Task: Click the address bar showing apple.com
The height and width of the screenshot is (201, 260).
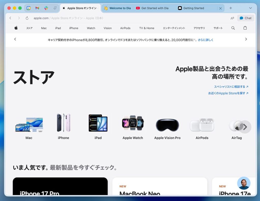Action: [x=102, y=18]
